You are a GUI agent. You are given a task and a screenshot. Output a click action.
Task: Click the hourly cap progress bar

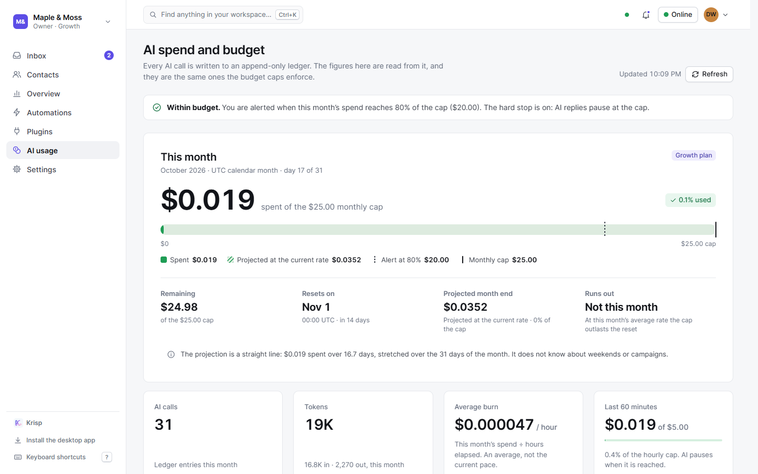pos(663,440)
